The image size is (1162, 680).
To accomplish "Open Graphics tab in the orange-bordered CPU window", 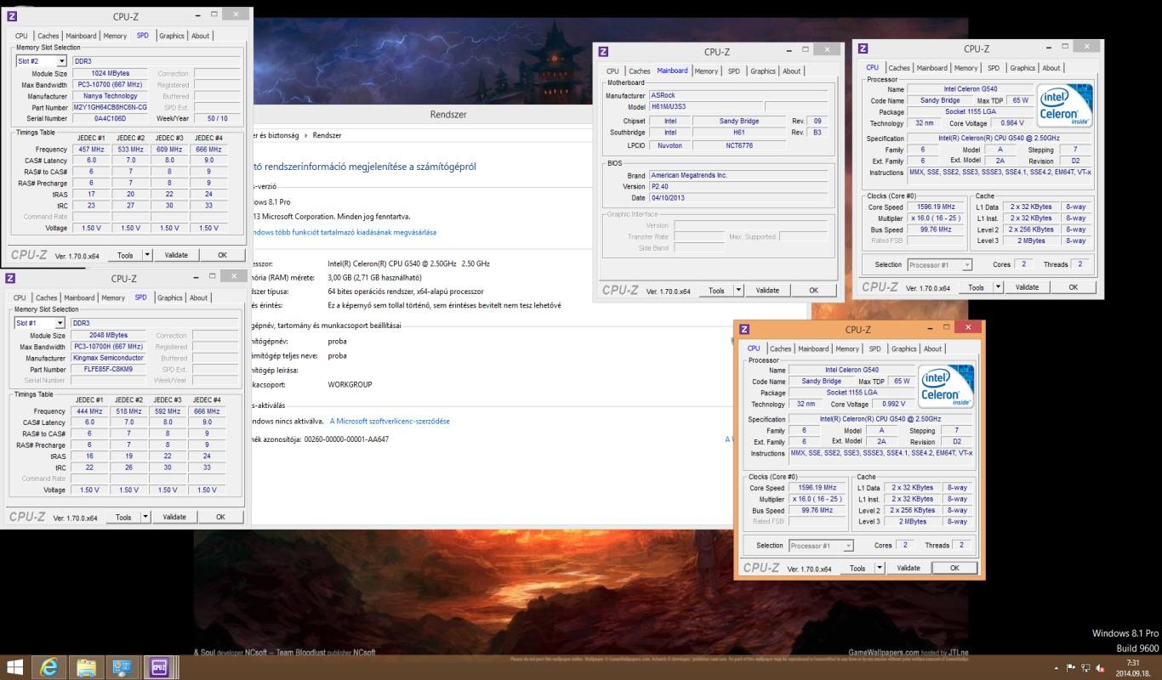I will (903, 348).
